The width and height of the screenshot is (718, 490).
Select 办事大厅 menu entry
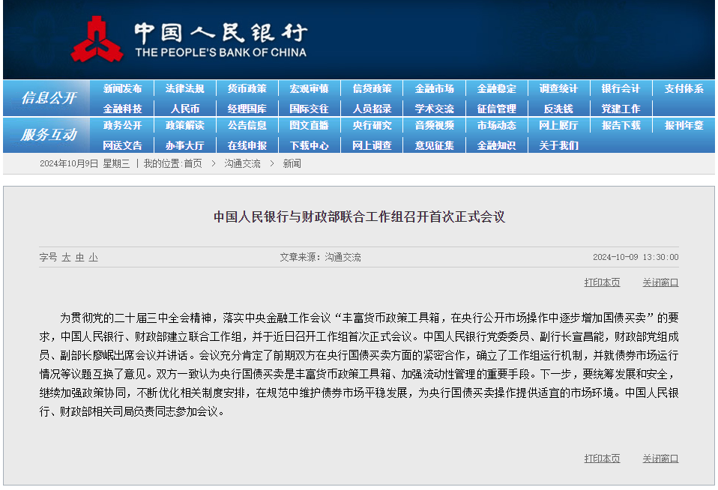point(184,145)
